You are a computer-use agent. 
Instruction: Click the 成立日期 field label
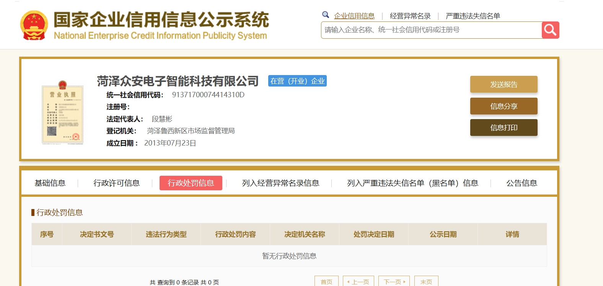pyautogui.click(x=122, y=143)
